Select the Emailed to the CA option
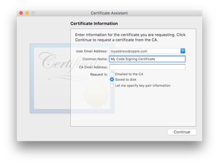Viewport: 219px width, 165px height. [x=112, y=74]
